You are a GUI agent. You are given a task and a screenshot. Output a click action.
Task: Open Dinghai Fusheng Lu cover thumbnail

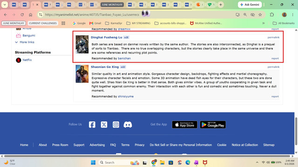[x=82, y=45]
